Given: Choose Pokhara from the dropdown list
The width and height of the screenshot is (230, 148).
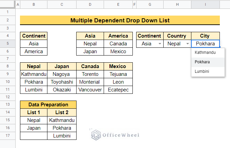Looking at the screenshot, I should tap(203, 62).
